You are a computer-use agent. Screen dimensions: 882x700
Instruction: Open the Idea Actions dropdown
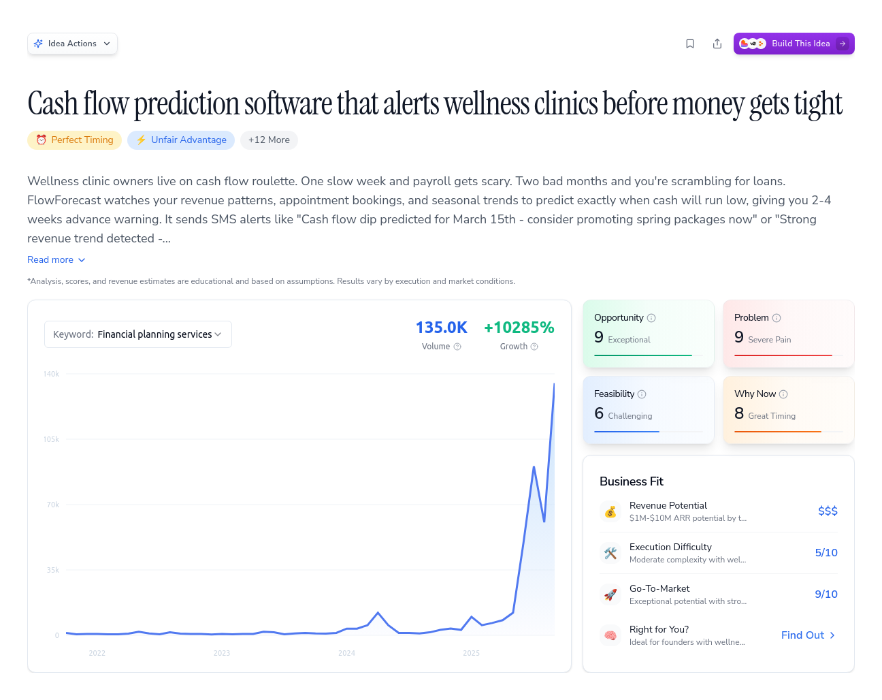tap(72, 43)
